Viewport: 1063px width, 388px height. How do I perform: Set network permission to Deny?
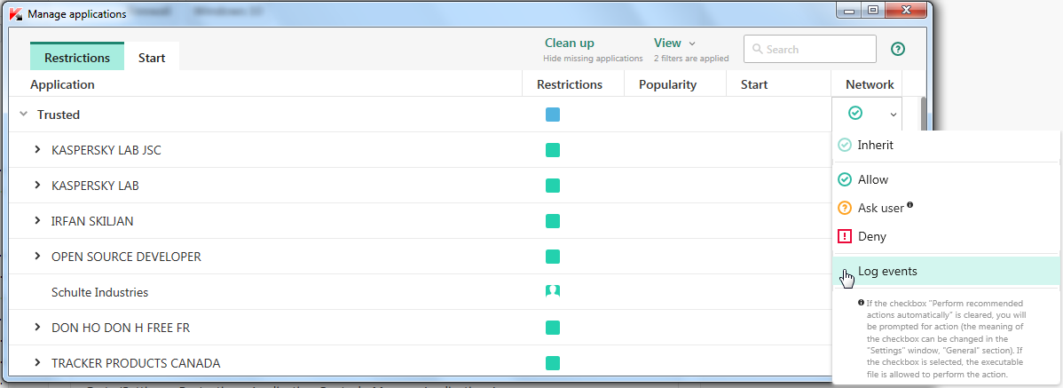coord(871,236)
